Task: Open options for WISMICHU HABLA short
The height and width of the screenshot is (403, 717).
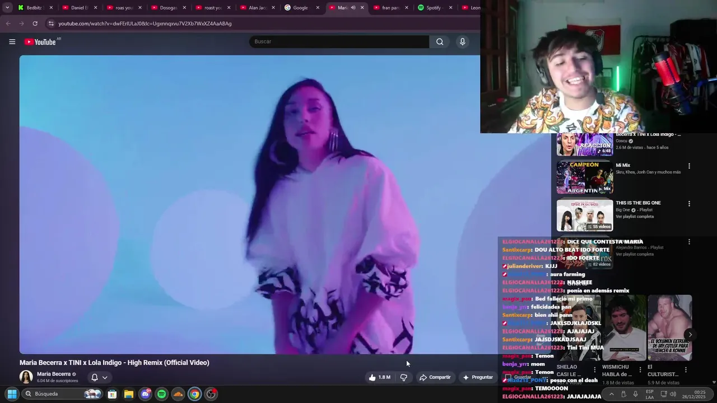Action: pyautogui.click(x=641, y=369)
